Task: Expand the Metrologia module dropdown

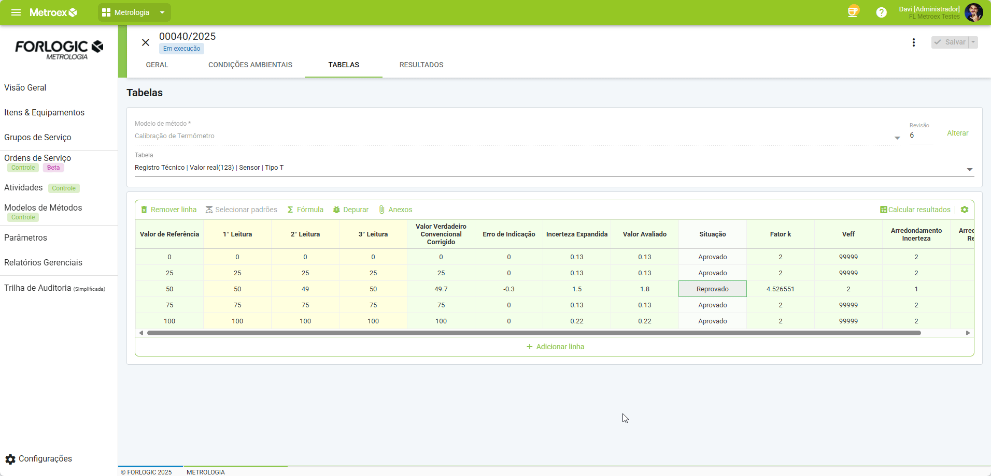Action: tap(162, 12)
